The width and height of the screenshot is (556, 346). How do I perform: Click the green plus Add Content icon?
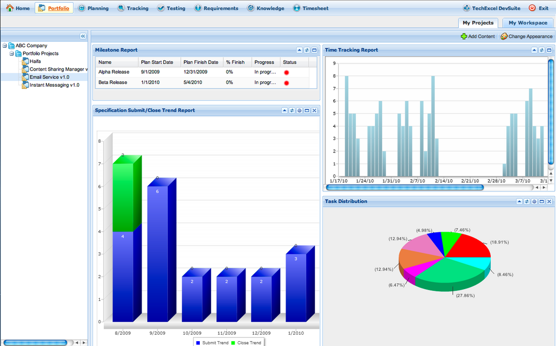464,36
